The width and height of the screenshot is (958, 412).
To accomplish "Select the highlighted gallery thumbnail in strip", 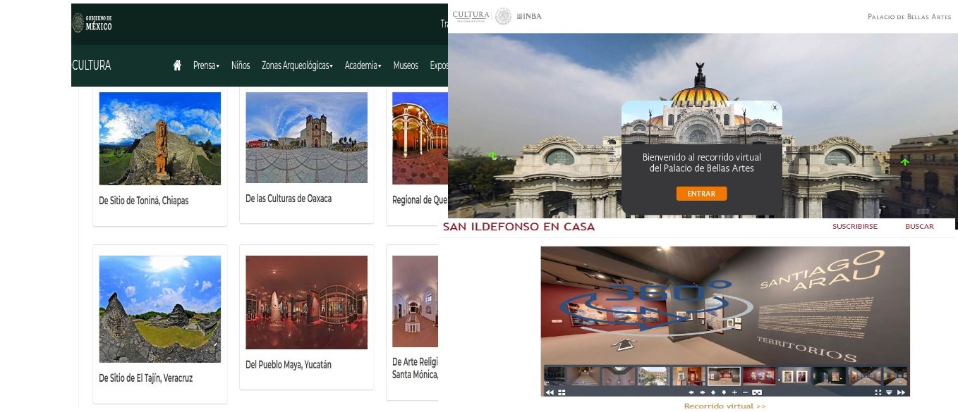I will pyautogui.click(x=724, y=376).
